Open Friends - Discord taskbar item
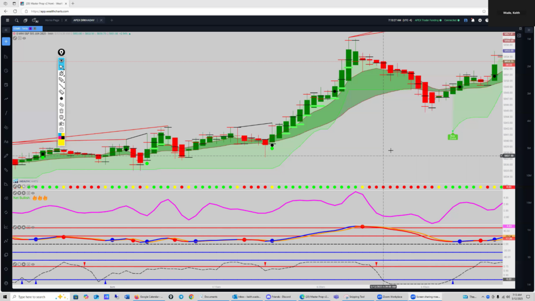Screen dimensions: 535x301 tap(279, 297)
